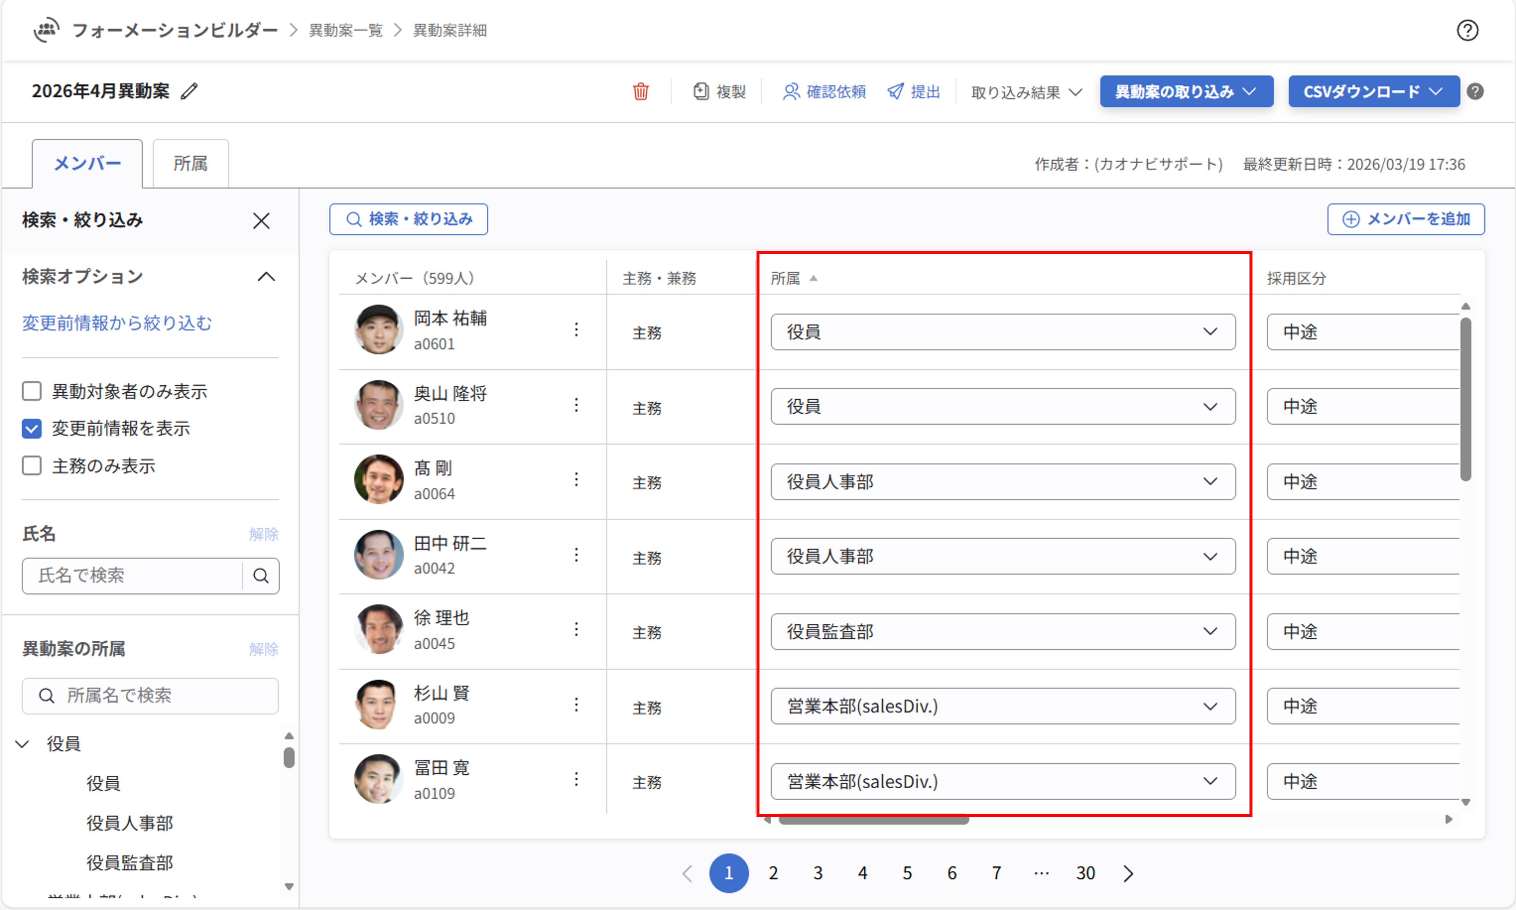Expand the 取り込み結果 dropdown
The height and width of the screenshot is (910, 1516).
1026,92
